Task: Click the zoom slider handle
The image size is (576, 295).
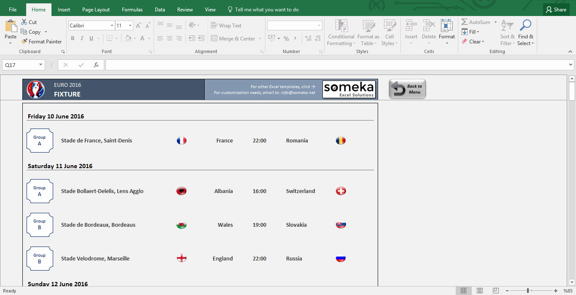Action: pyautogui.click(x=528, y=291)
